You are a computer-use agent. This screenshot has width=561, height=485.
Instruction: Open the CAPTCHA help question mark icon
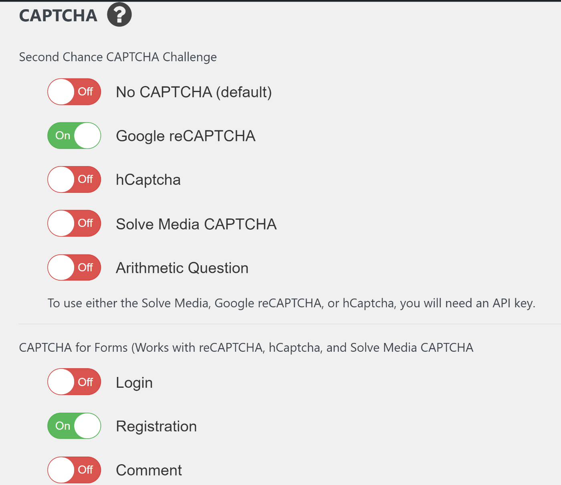[x=119, y=14]
